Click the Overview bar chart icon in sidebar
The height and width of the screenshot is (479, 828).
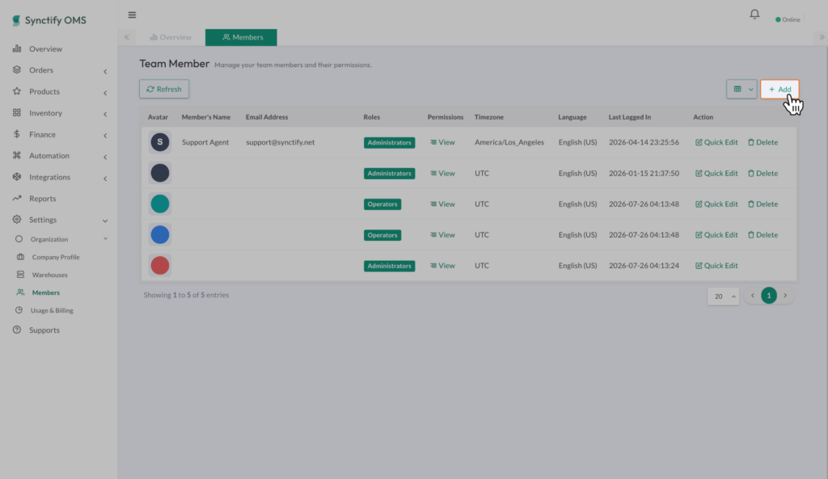click(17, 48)
